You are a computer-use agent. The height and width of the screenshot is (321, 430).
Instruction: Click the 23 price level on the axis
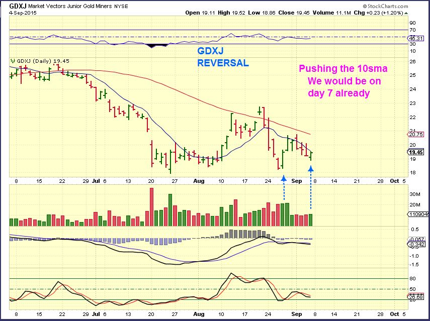click(412, 103)
